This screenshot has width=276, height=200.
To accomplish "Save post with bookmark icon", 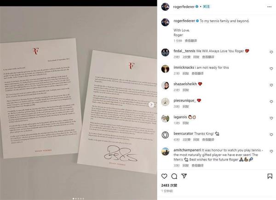I will (270, 176).
